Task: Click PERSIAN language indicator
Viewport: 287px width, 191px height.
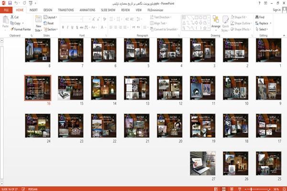Action: 33,189
